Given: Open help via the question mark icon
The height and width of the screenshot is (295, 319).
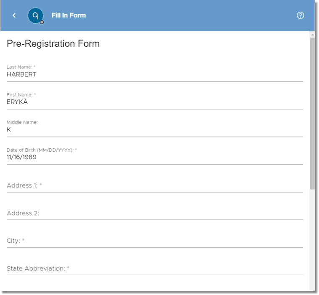Looking at the screenshot, I should 300,15.
